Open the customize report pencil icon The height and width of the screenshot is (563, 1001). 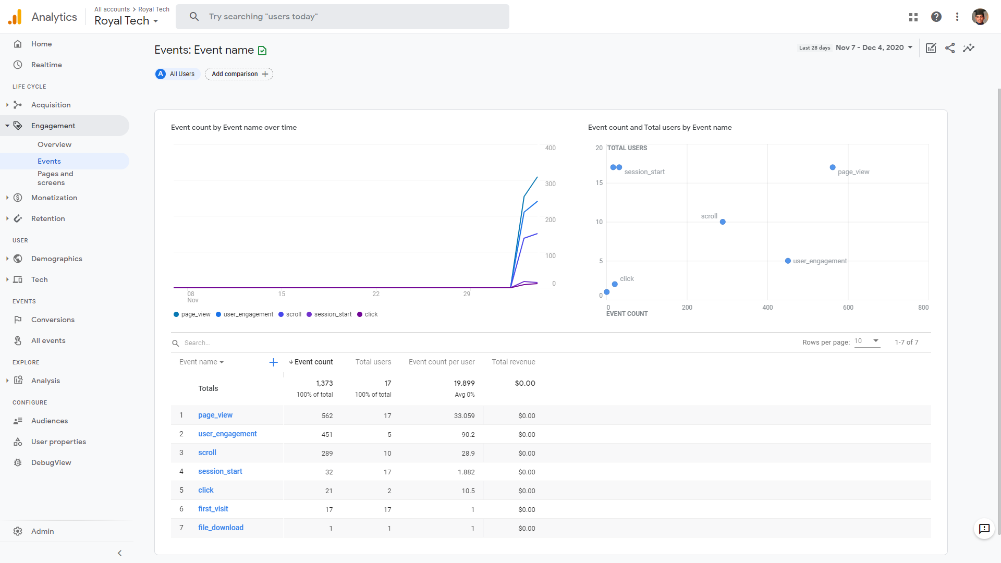point(932,48)
